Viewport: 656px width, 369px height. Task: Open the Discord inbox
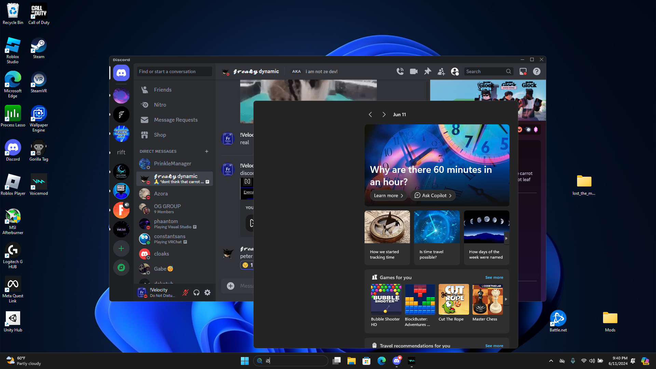tap(523, 71)
